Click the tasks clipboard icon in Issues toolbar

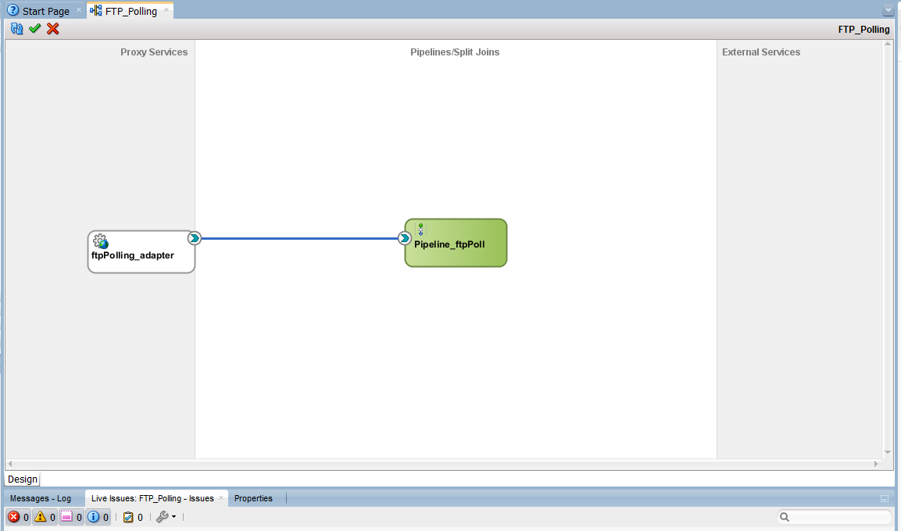(128, 517)
